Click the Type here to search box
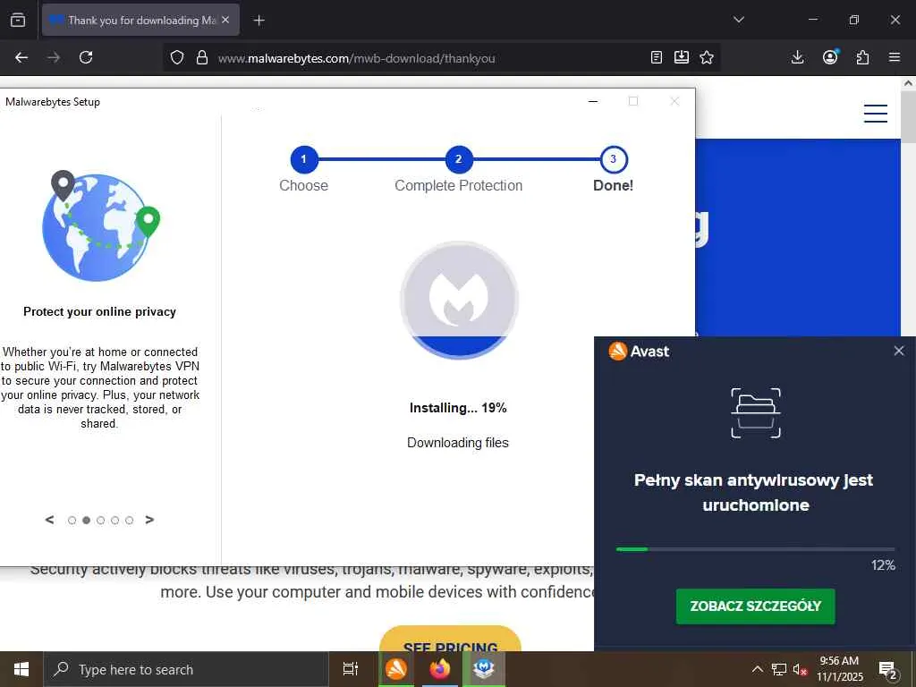This screenshot has height=687, width=916. (x=186, y=669)
